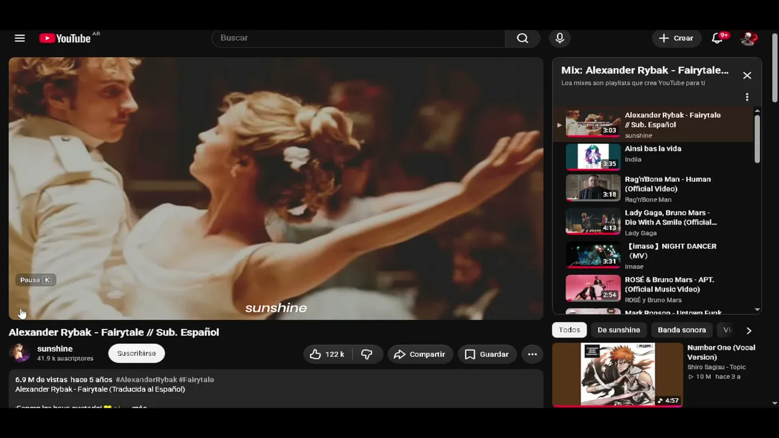Like the video with 122 k
Screen dimensions: 779x438
(x=326, y=354)
